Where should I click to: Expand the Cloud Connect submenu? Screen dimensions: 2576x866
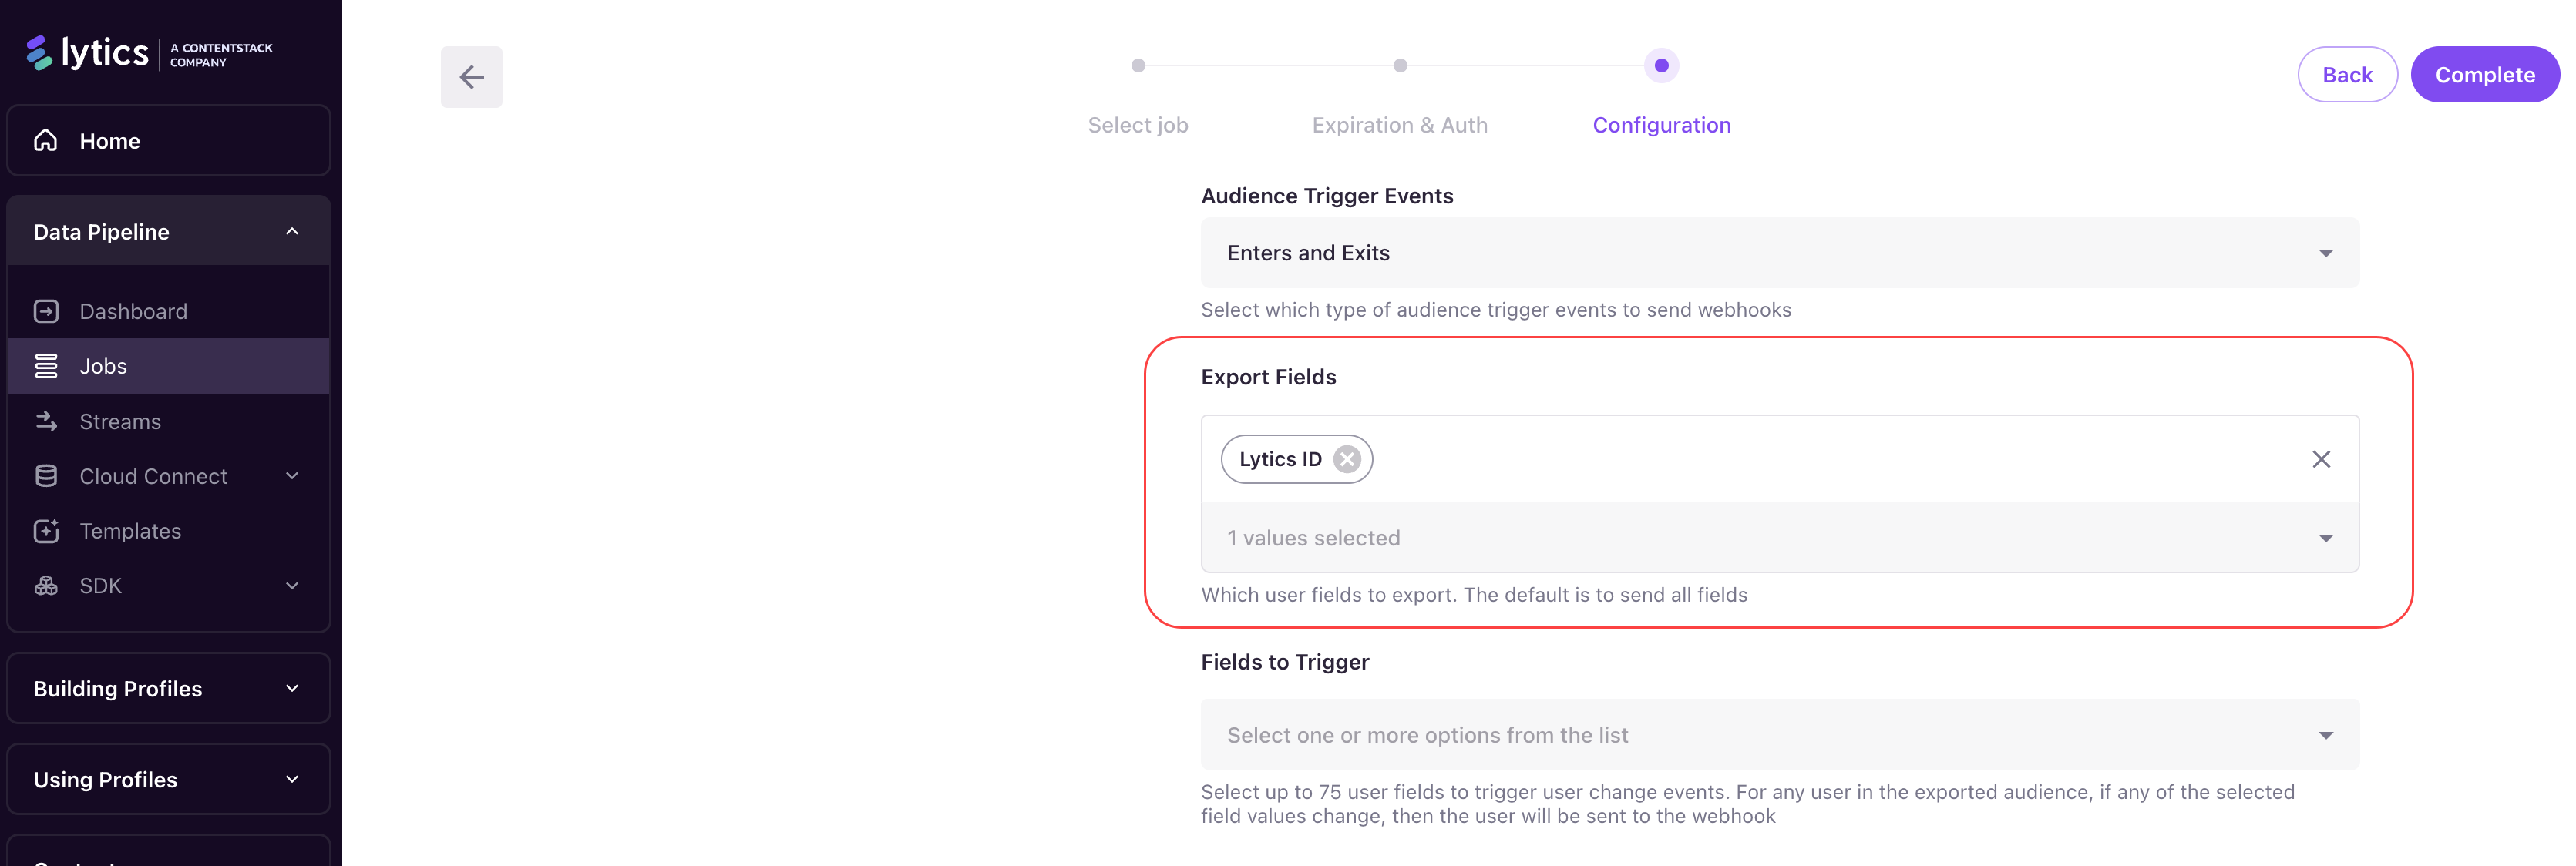292,476
